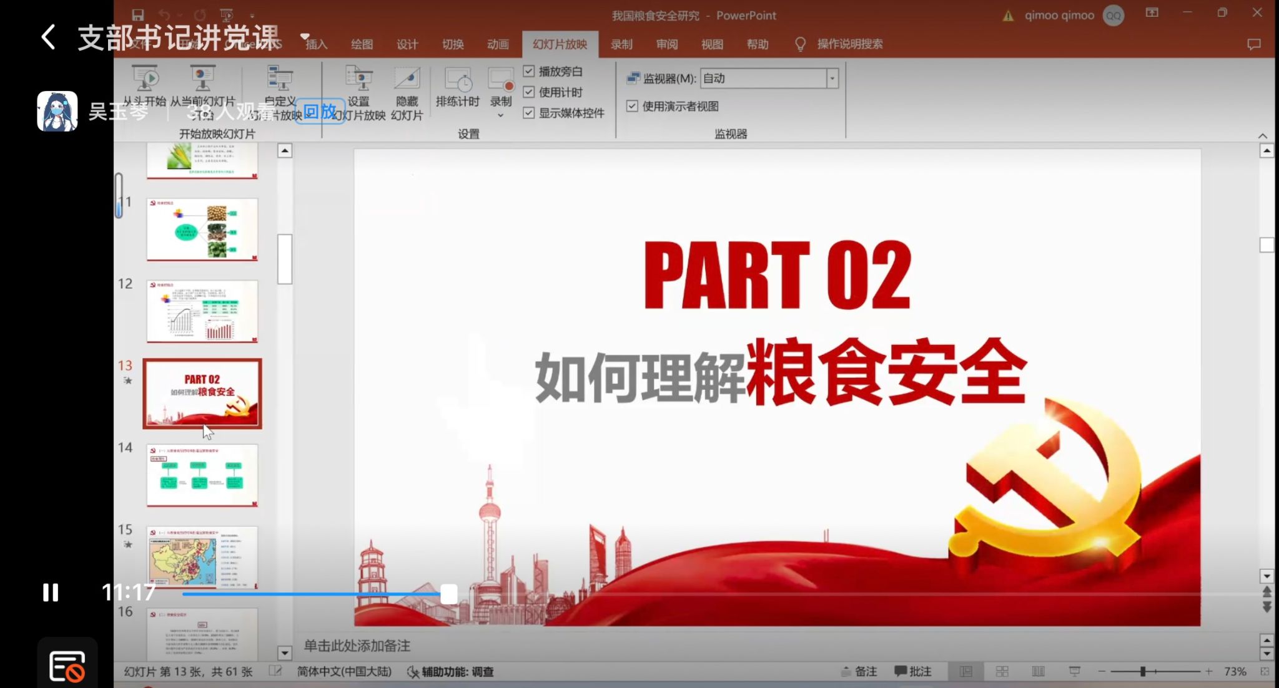The height and width of the screenshot is (688, 1279).
Task: Click the 备注 button in status bar
Action: (859, 671)
